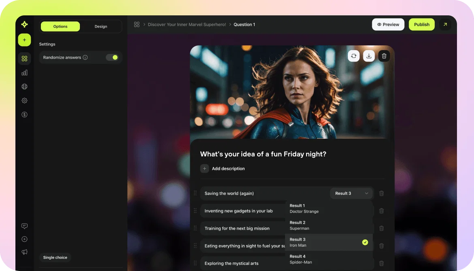This screenshot has height=271, width=474.
Task: Open the Result 3 dropdown
Action: click(352, 193)
